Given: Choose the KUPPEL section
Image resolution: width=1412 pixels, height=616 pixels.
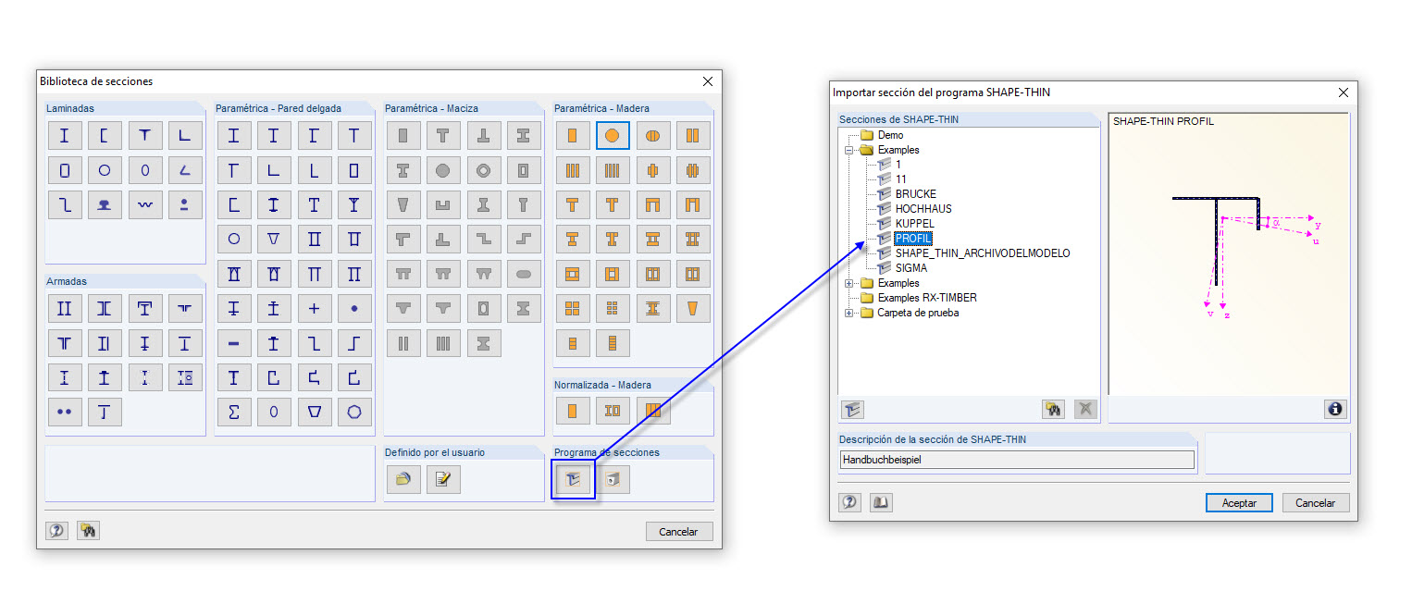Looking at the screenshot, I should coord(914,224).
